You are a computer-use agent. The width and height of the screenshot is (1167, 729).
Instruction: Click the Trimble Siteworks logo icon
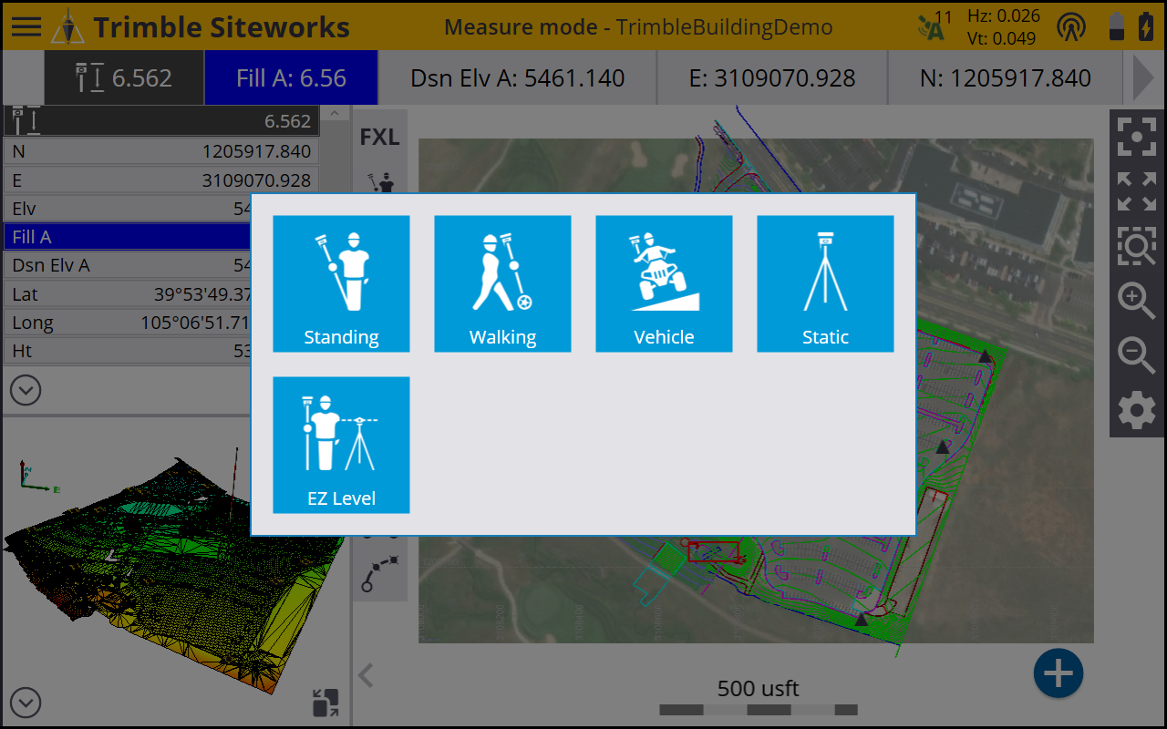coord(67,27)
